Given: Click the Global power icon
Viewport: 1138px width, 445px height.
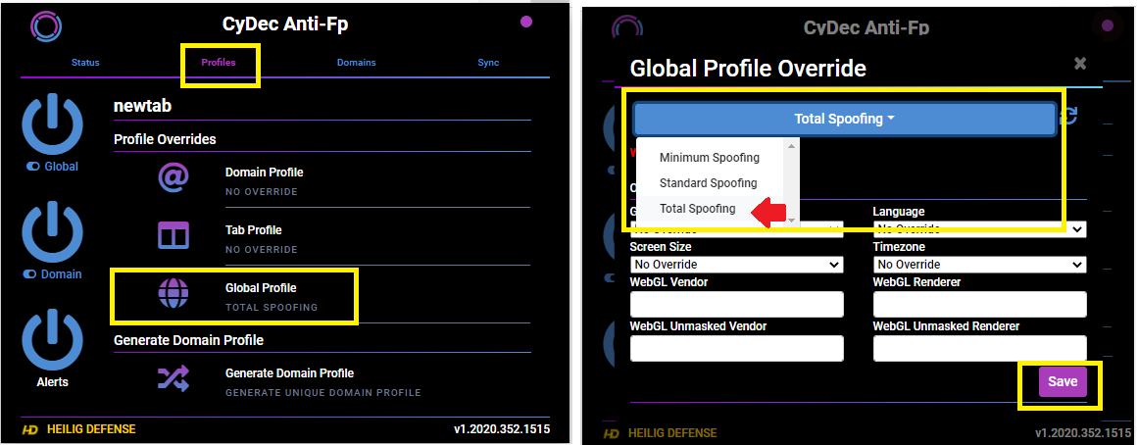Looking at the screenshot, I should click(x=52, y=125).
